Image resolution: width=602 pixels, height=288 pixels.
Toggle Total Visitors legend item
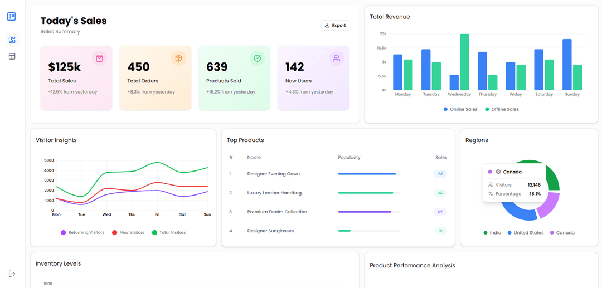point(169,232)
